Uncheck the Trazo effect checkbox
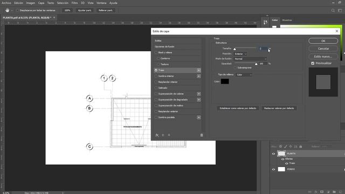The height and width of the screenshot is (194, 345). (156, 70)
